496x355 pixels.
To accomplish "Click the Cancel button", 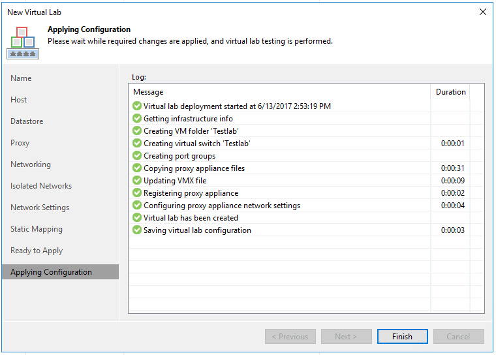I will (x=458, y=337).
